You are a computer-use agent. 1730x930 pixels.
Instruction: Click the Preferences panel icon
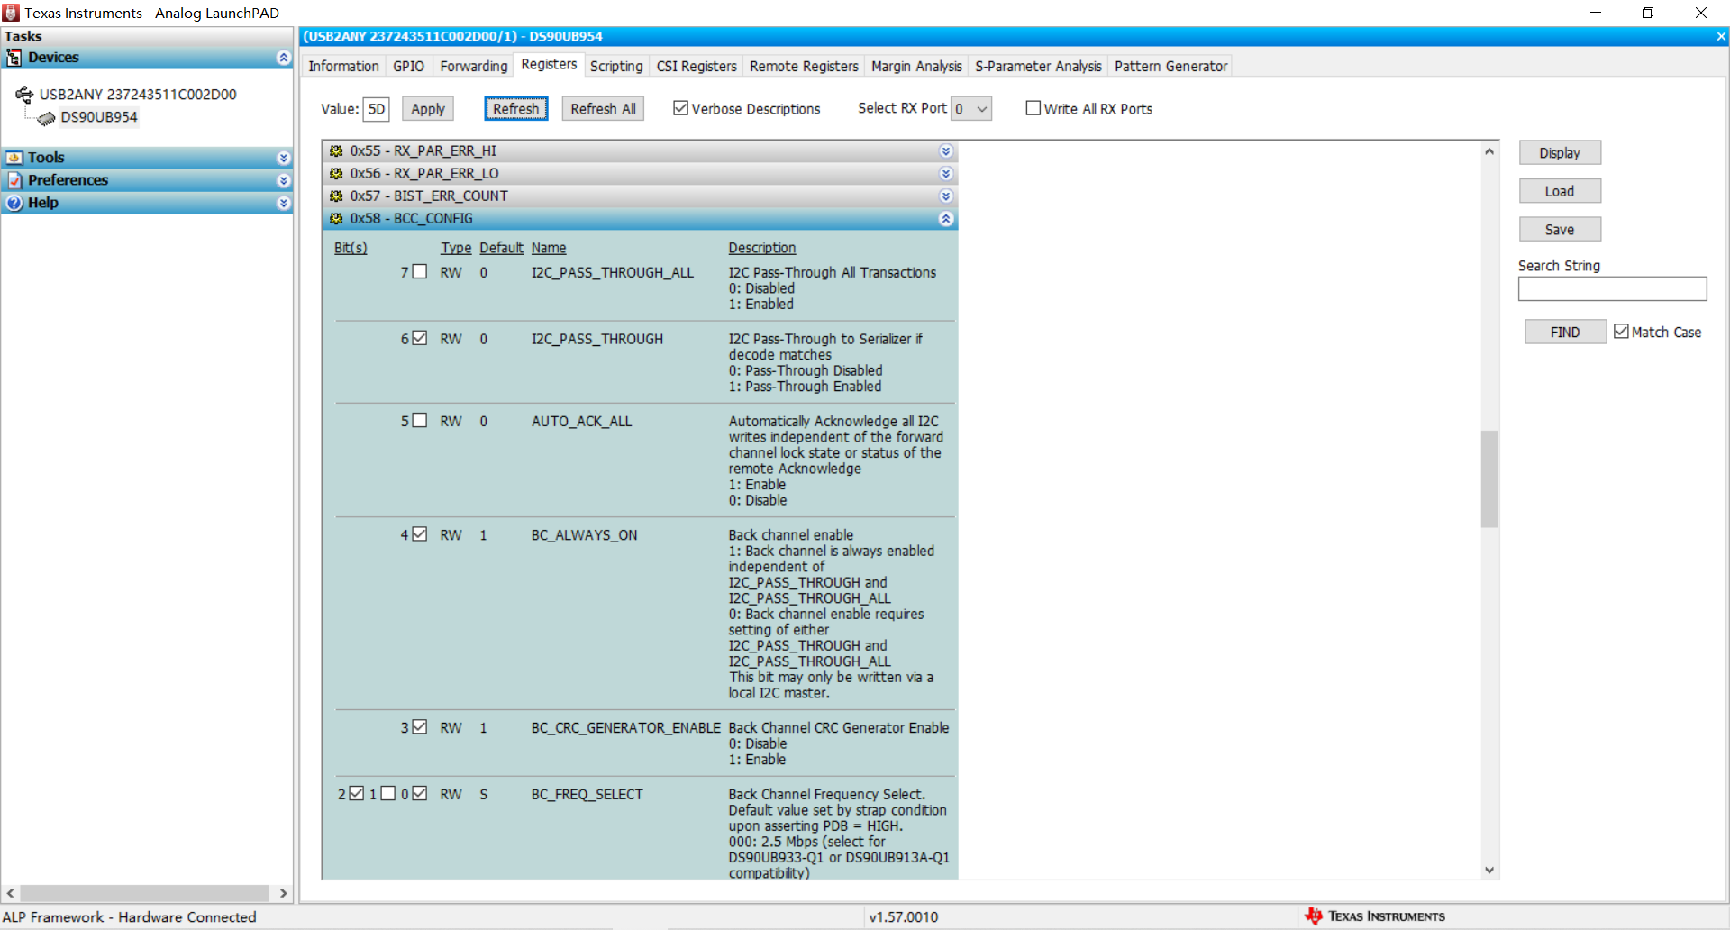click(x=14, y=180)
